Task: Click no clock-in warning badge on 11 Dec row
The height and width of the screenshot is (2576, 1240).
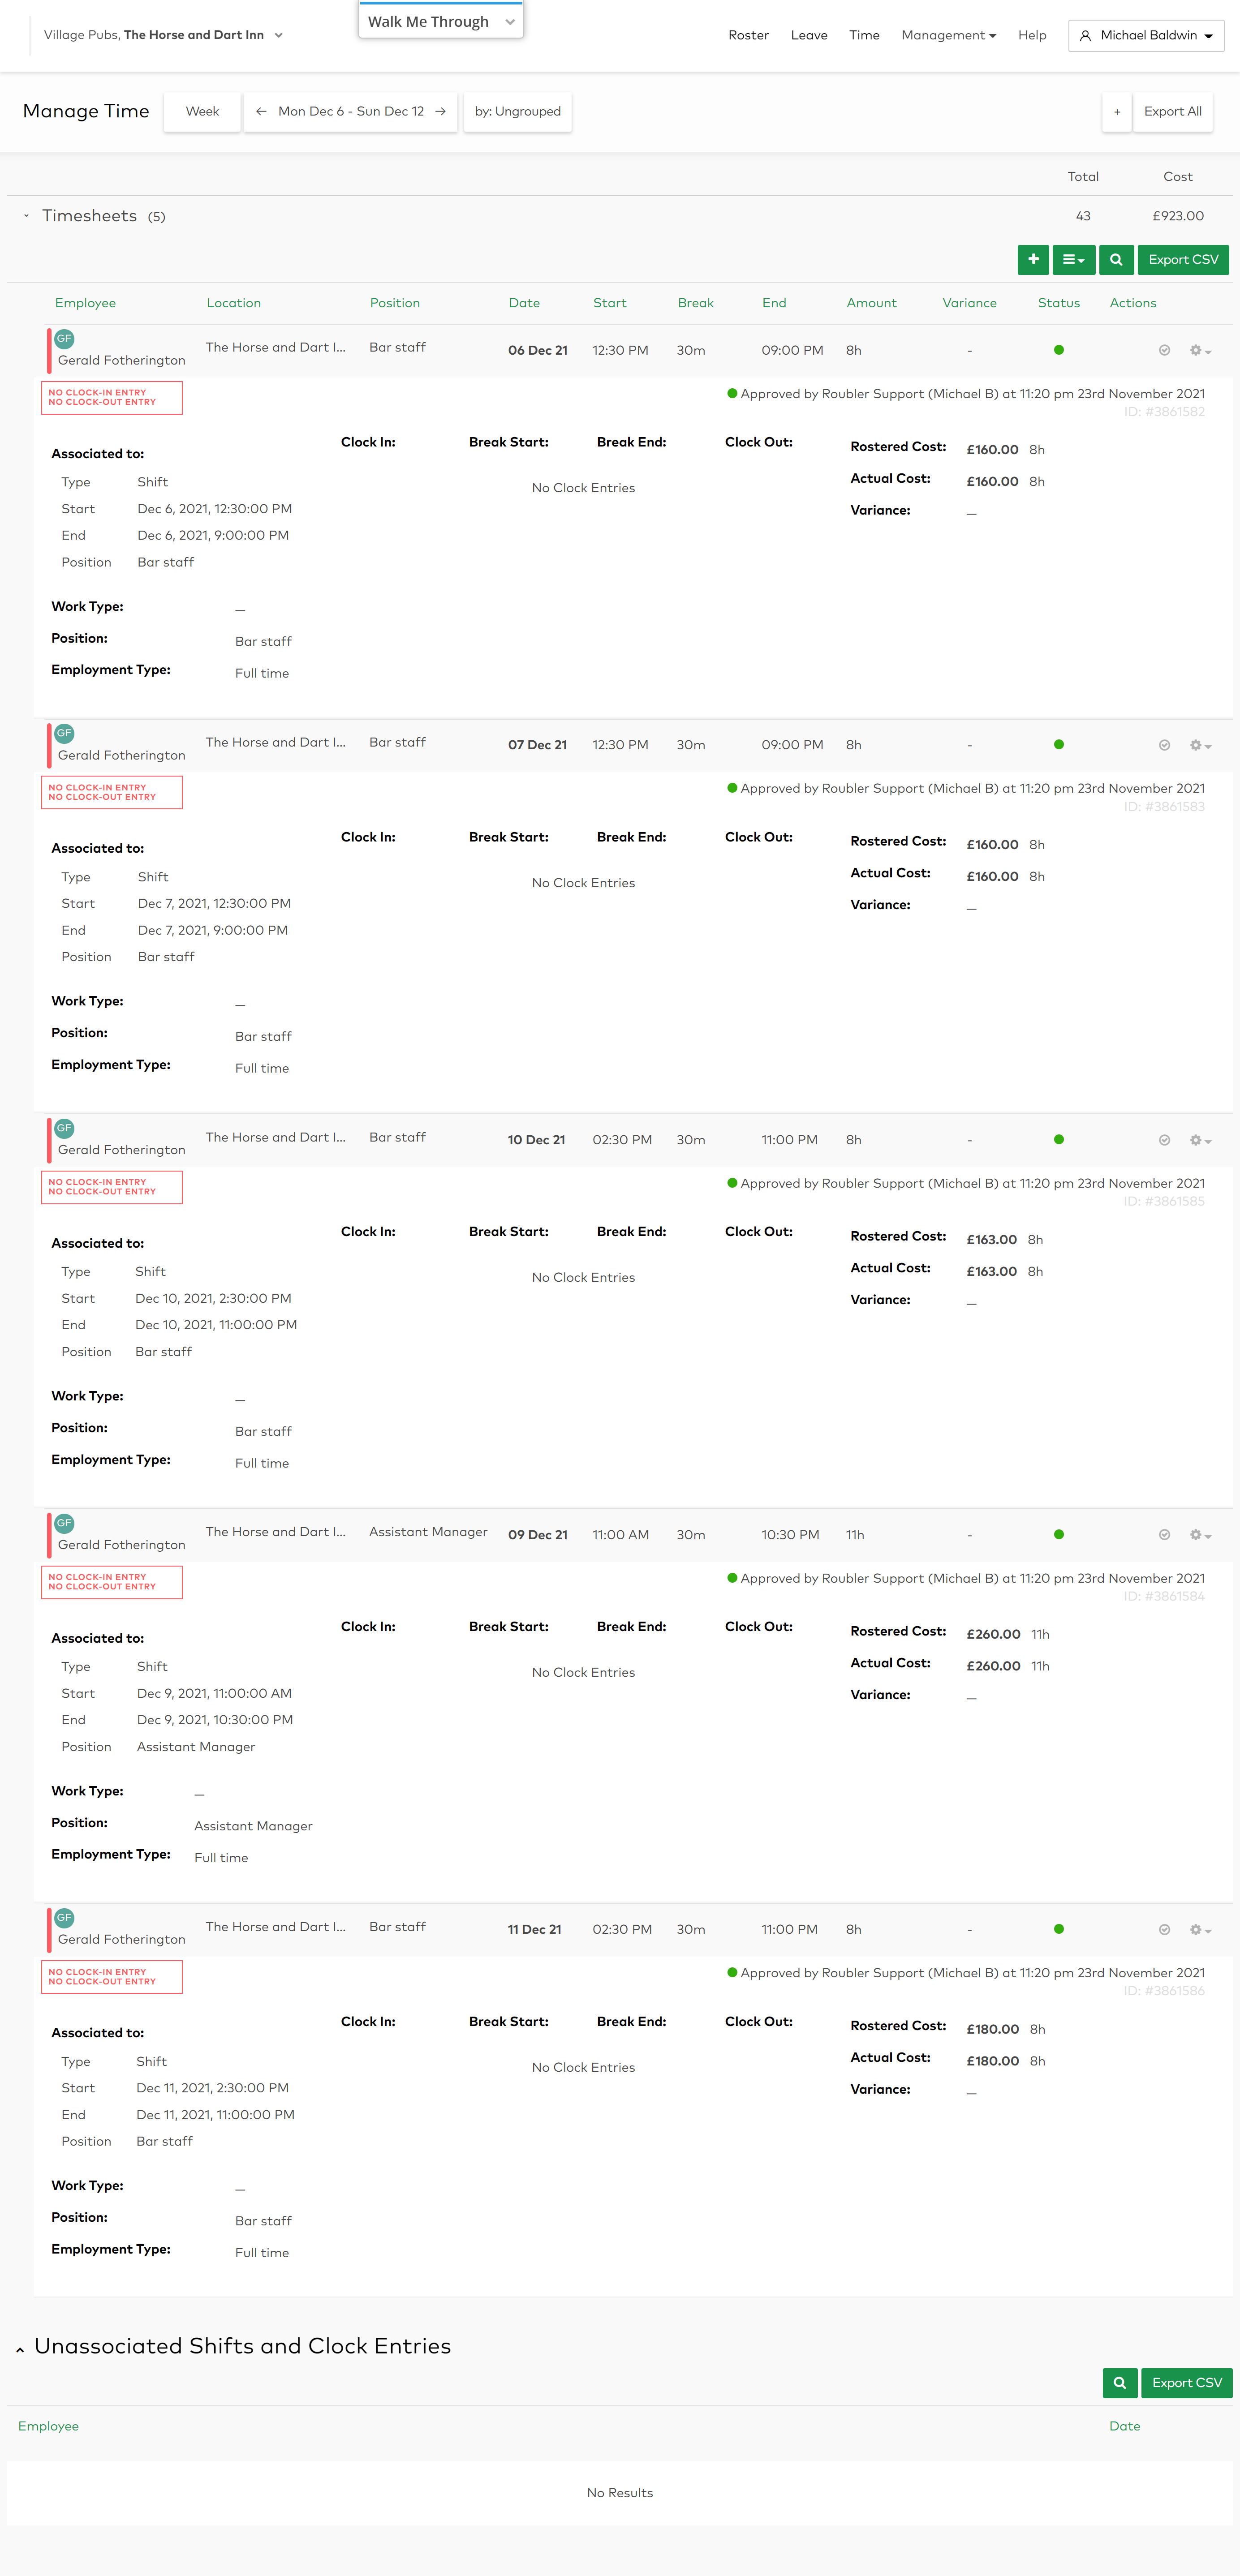Action: click(x=112, y=1977)
